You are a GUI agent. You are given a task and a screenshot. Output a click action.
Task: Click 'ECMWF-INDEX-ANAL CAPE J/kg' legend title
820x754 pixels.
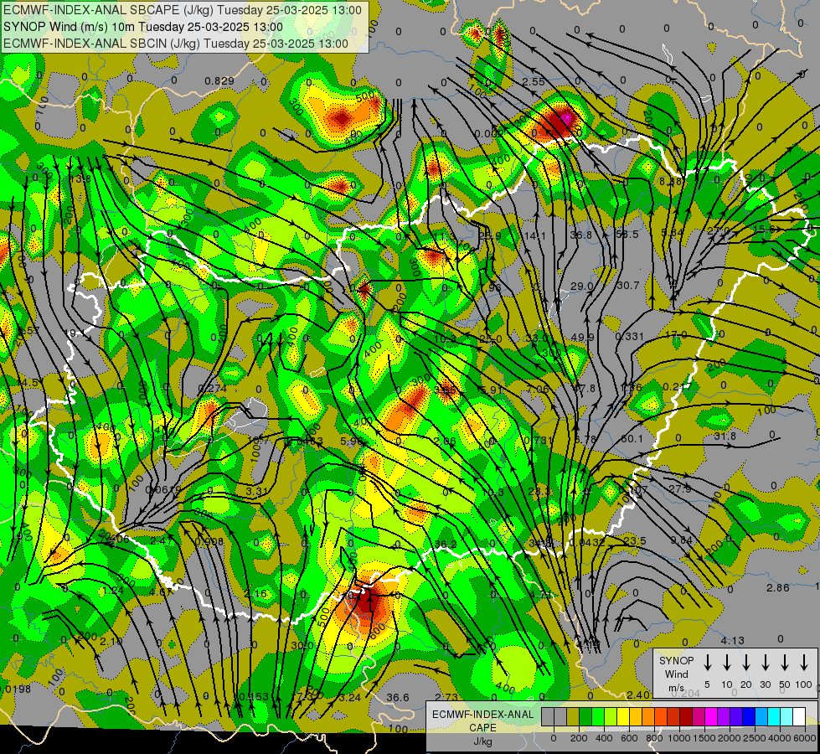pyautogui.click(x=482, y=727)
